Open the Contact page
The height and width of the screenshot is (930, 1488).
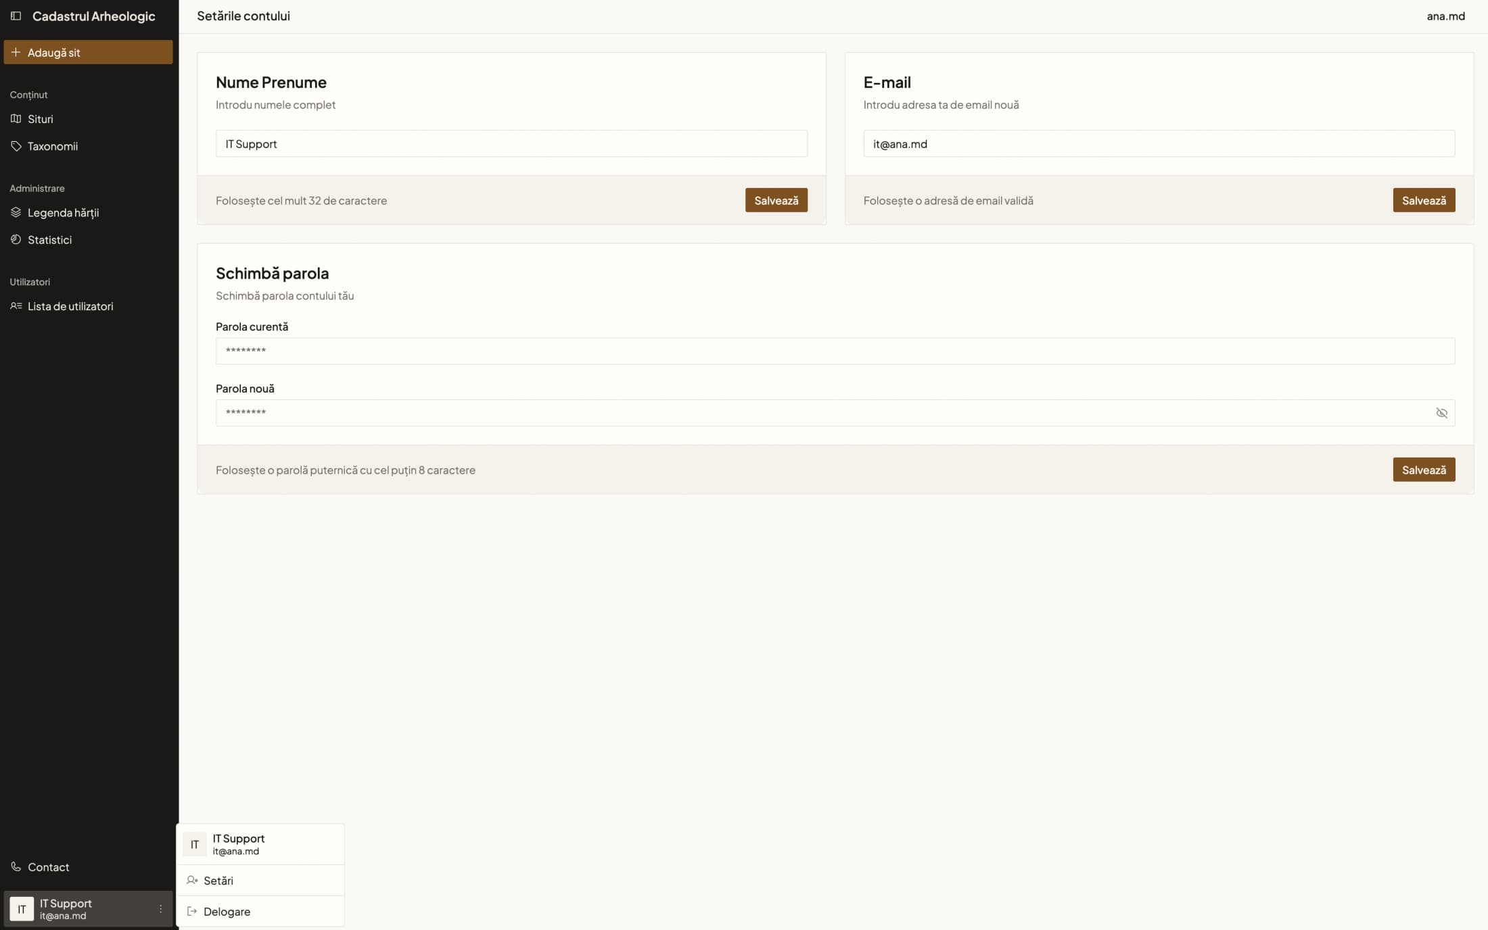[88, 866]
